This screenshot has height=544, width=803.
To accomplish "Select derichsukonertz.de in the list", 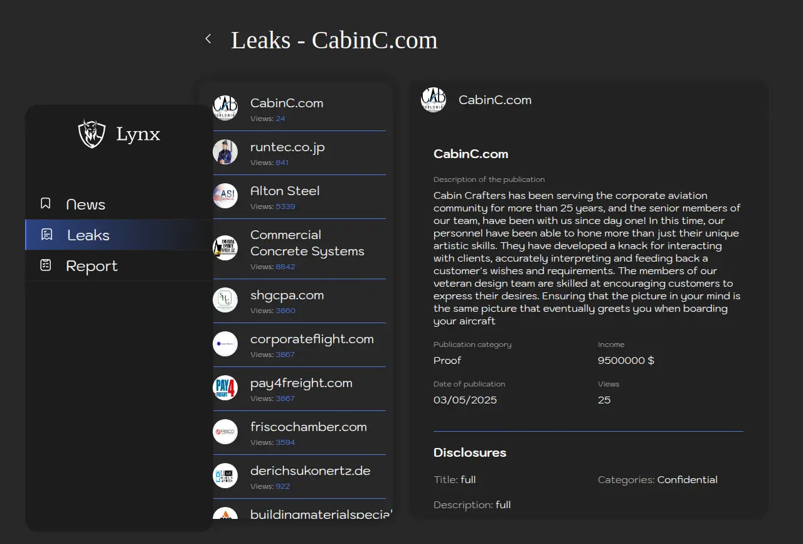I will pyautogui.click(x=310, y=471).
